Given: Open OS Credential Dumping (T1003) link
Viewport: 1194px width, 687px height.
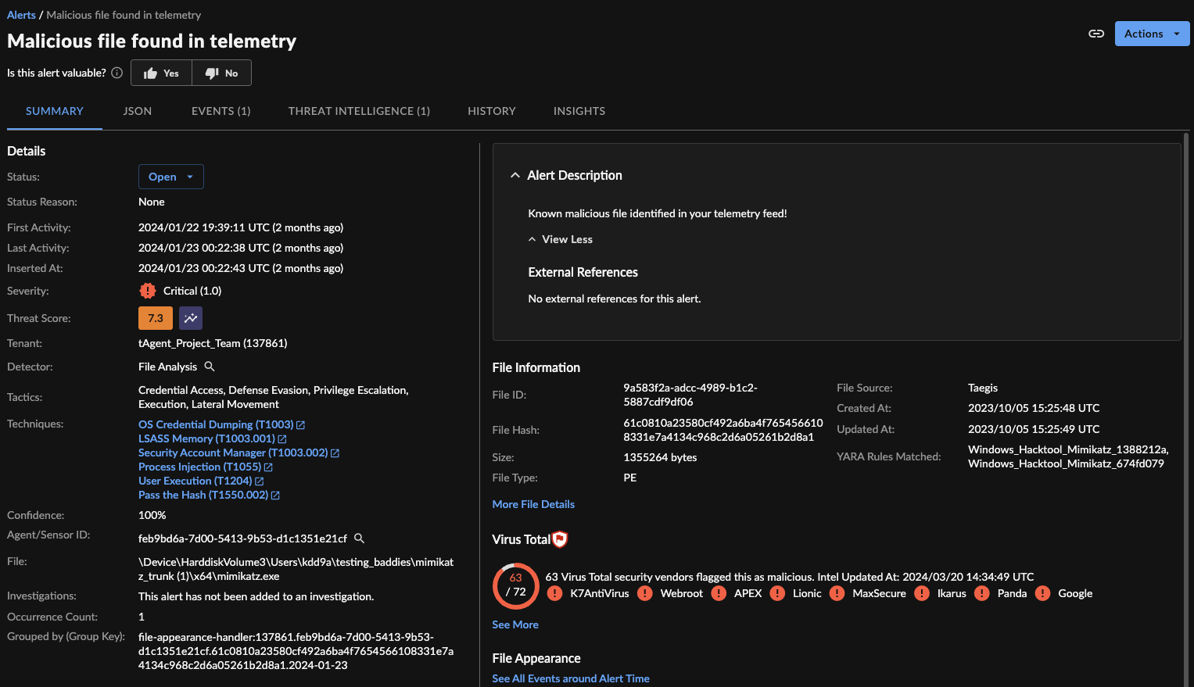Looking at the screenshot, I should click(216, 424).
